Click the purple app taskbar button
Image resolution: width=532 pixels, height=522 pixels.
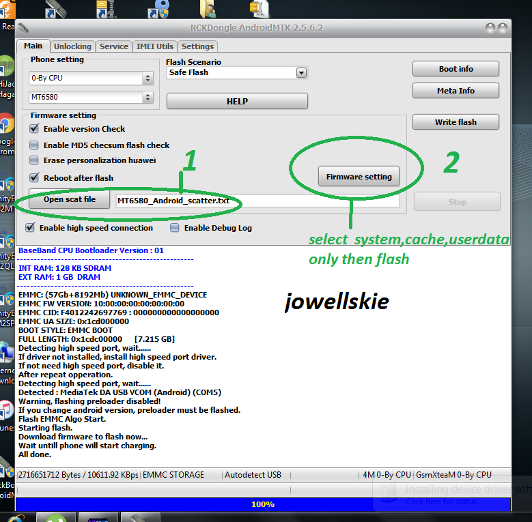click(98, 517)
